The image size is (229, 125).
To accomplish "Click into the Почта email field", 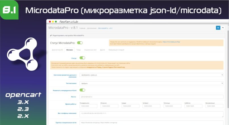I will (151, 97).
